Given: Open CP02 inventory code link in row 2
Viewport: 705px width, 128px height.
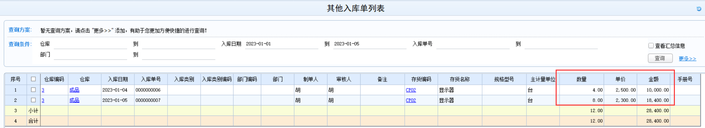Looking at the screenshot, I should point(411,100).
